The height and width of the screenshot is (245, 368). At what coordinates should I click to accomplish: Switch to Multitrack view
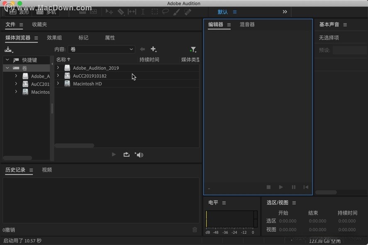click(46, 12)
